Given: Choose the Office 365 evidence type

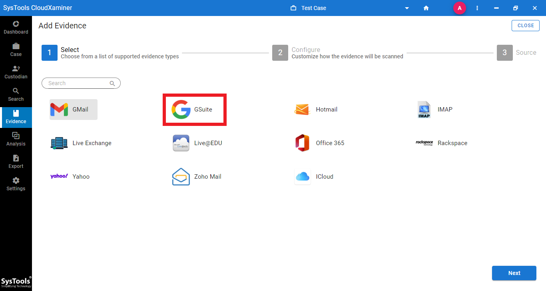Looking at the screenshot, I should click(x=319, y=143).
